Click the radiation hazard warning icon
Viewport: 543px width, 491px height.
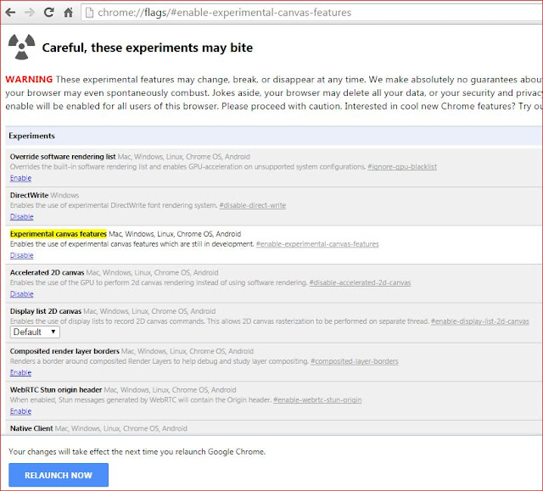tap(21, 47)
